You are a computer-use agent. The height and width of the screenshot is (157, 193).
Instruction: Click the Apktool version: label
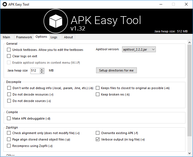click(108, 49)
